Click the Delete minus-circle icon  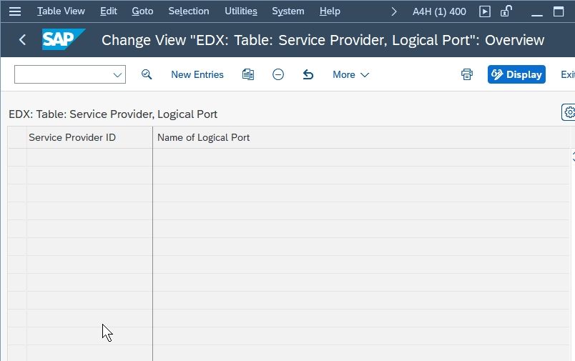pyautogui.click(x=278, y=74)
